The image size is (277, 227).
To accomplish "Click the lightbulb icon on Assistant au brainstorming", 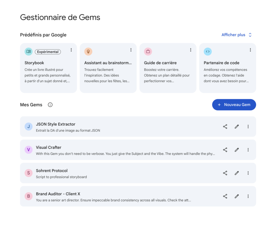I will coord(88,51).
